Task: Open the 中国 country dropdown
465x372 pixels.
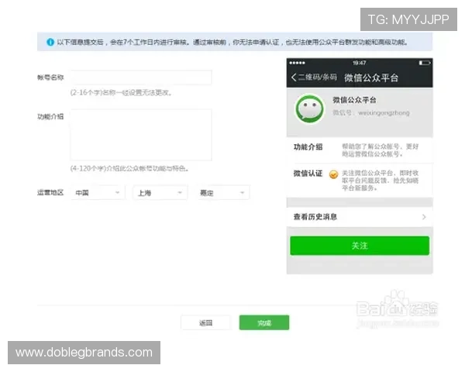Action: click(97, 192)
